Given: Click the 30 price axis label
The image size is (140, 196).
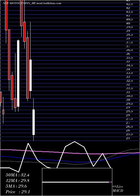Looking at the screenshot, I should 128,100.
